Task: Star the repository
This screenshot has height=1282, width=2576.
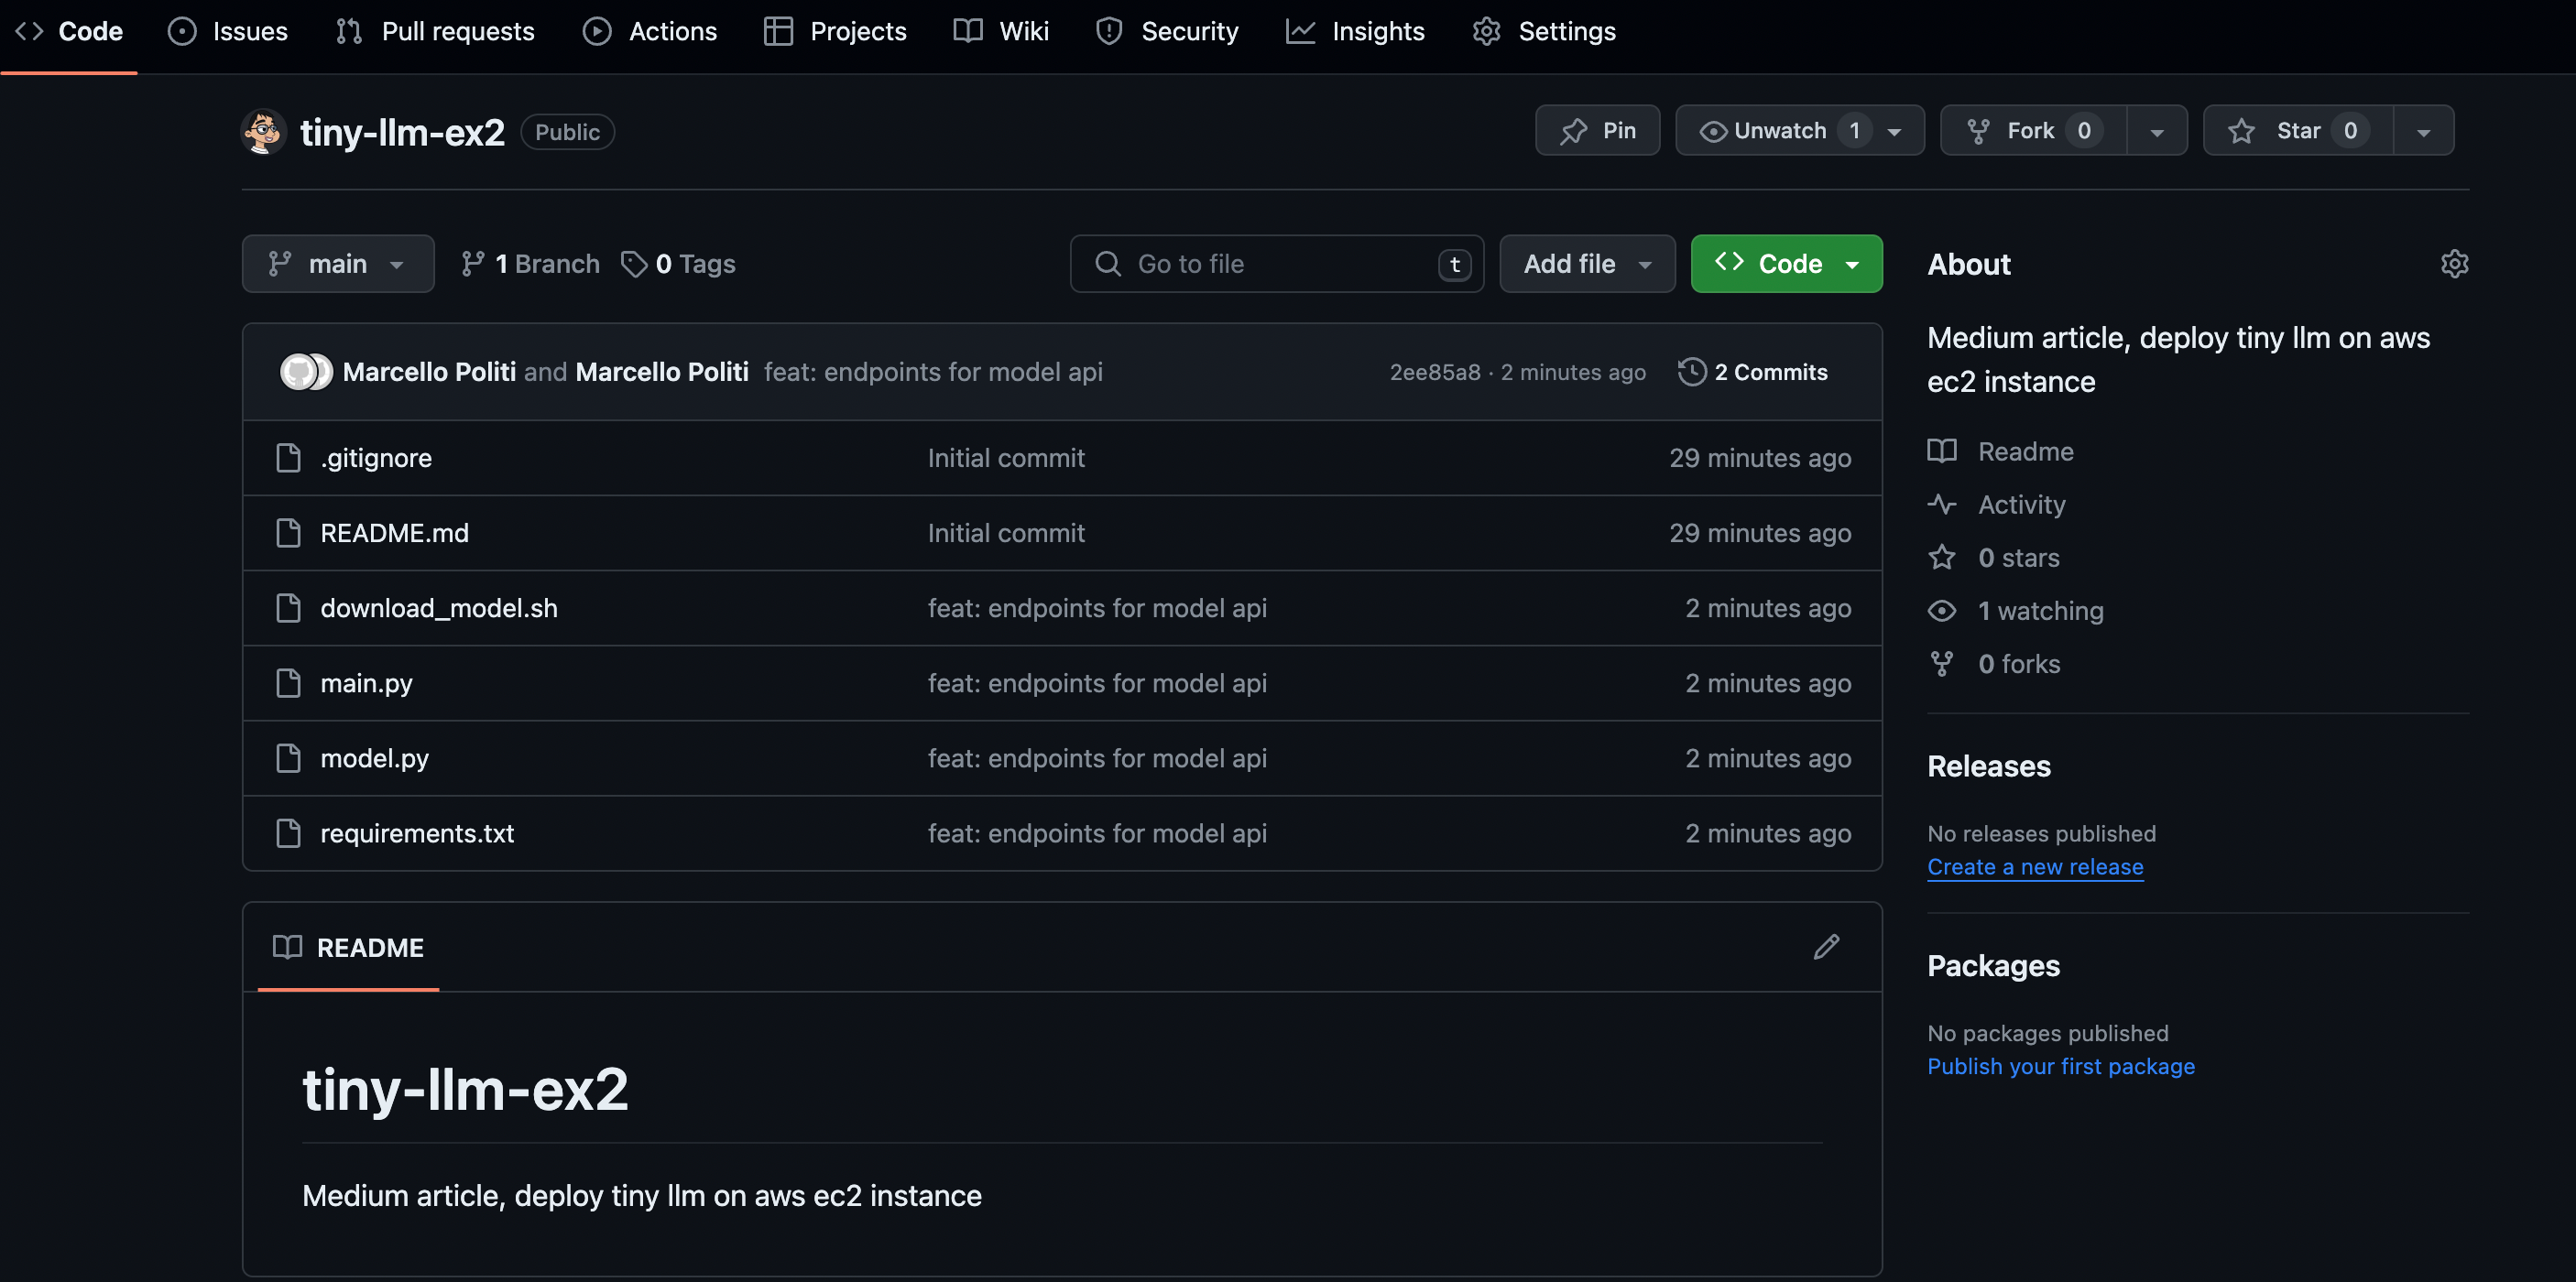Action: point(2298,130)
